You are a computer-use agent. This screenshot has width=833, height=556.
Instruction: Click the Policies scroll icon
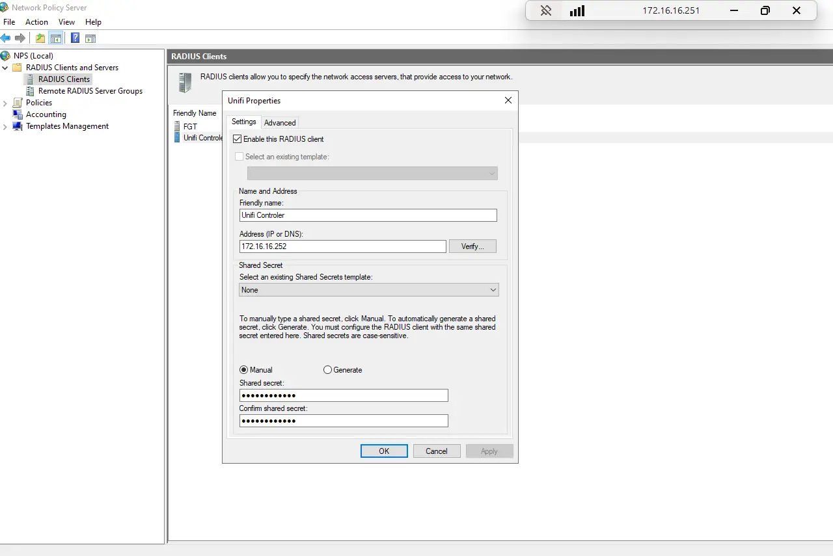[x=18, y=103]
